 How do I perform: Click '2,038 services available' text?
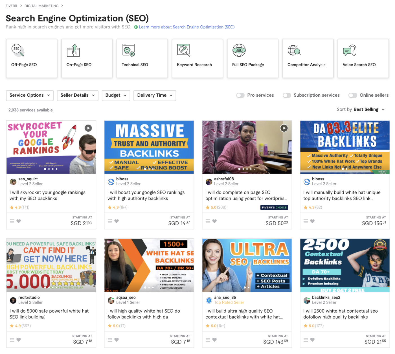pos(30,110)
